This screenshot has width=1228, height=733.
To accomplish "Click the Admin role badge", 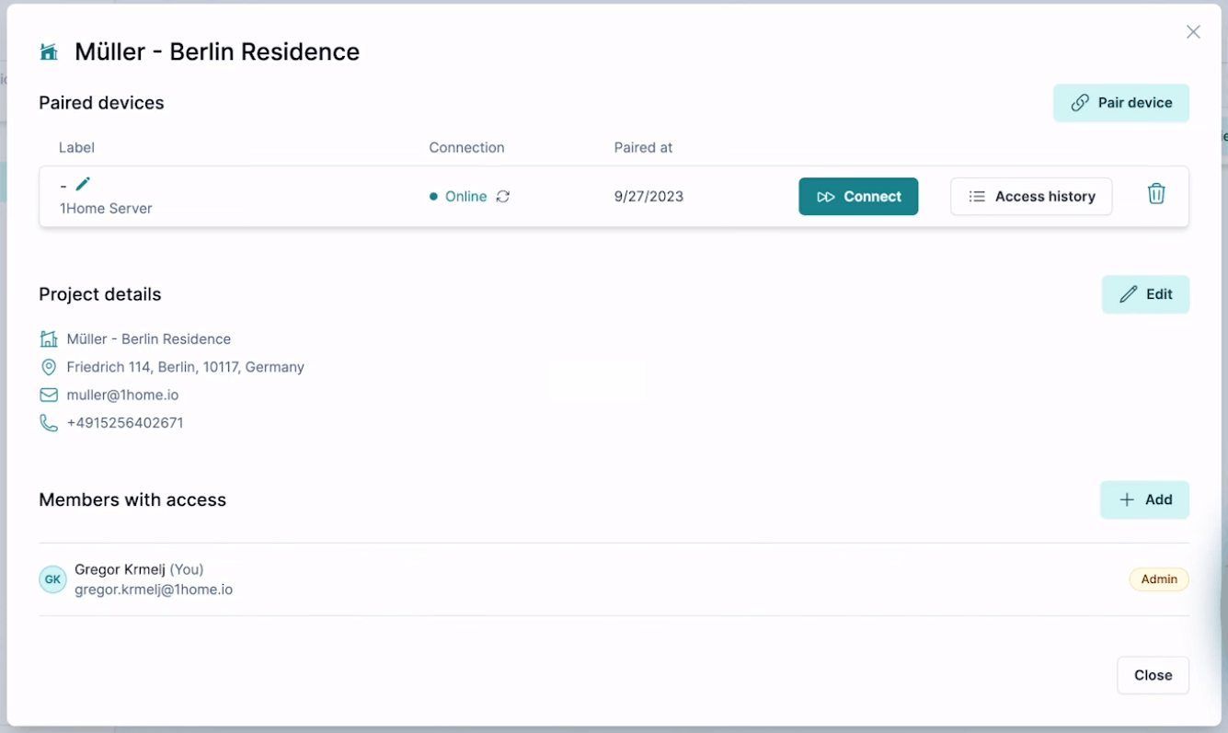I will coord(1159,579).
